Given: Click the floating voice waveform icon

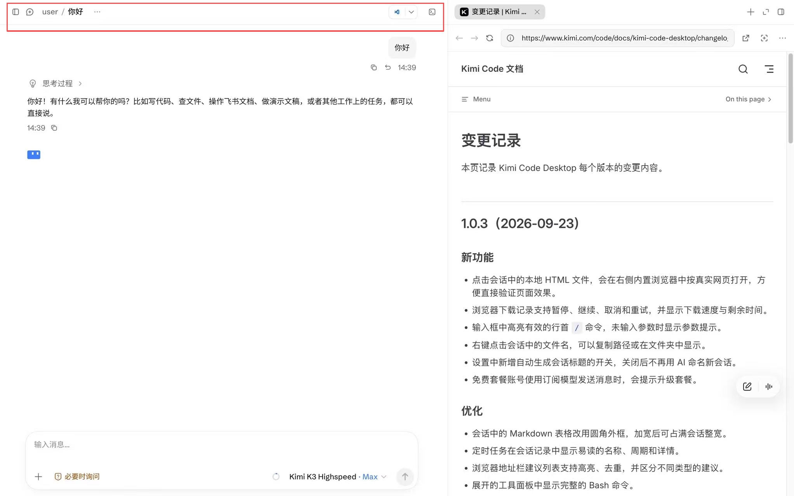Looking at the screenshot, I should (x=769, y=387).
